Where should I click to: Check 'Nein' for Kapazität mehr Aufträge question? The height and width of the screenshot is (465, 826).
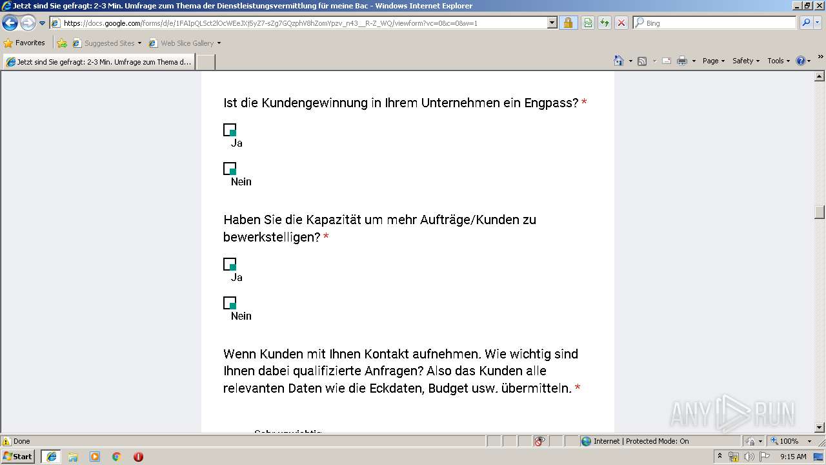230,303
